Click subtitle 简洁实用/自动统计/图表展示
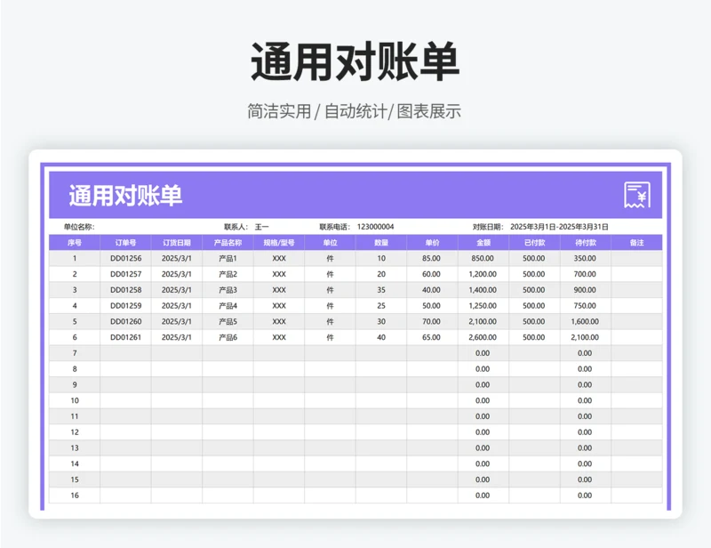This screenshot has height=548, width=711. coord(354,111)
